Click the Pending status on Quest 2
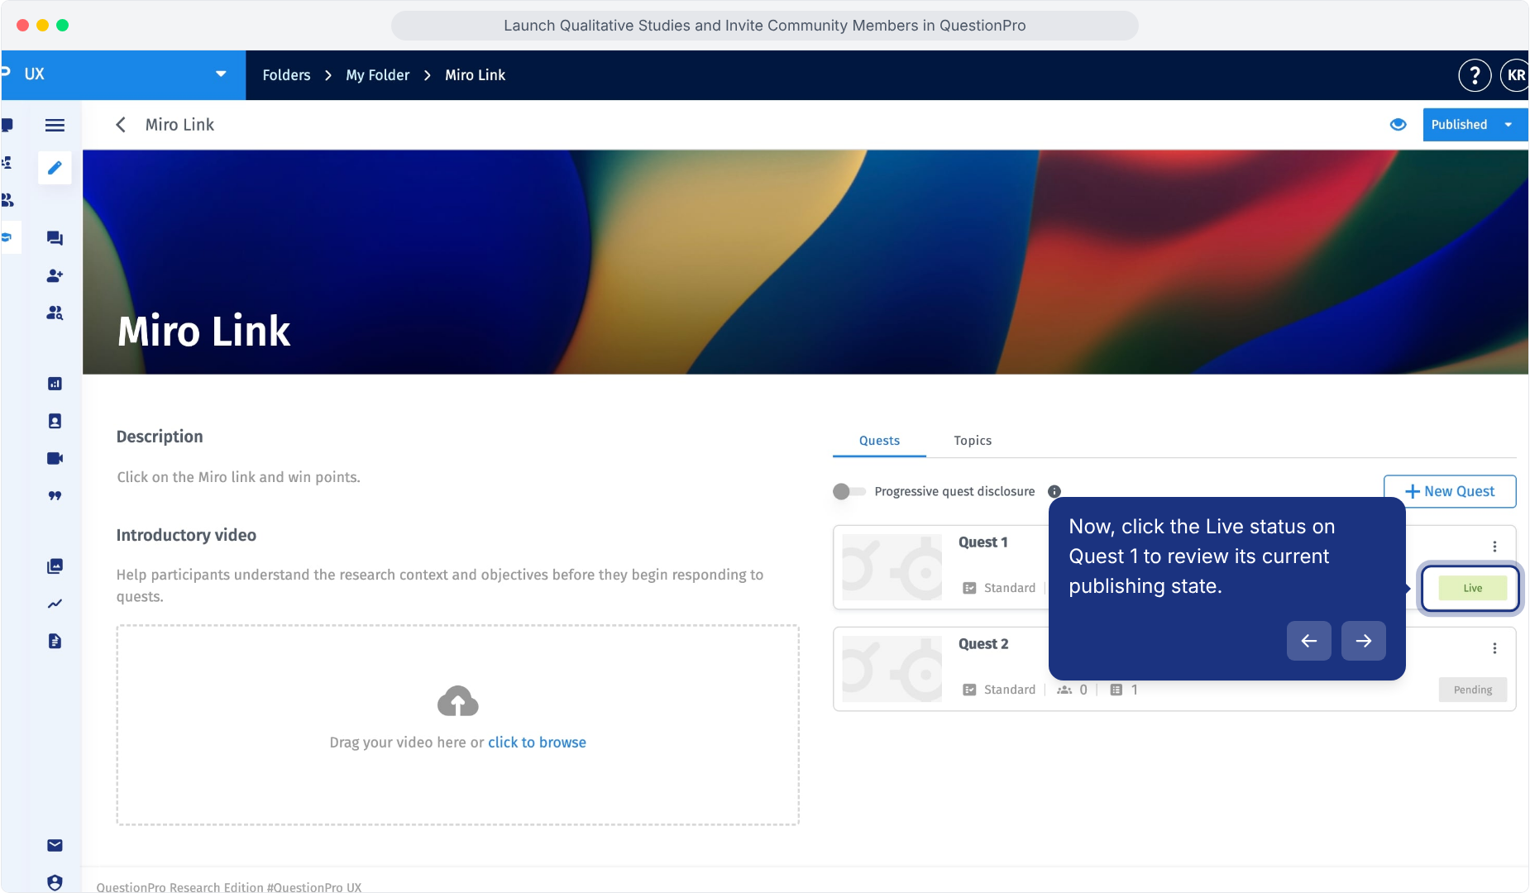The width and height of the screenshot is (1530, 893). pos(1473,690)
